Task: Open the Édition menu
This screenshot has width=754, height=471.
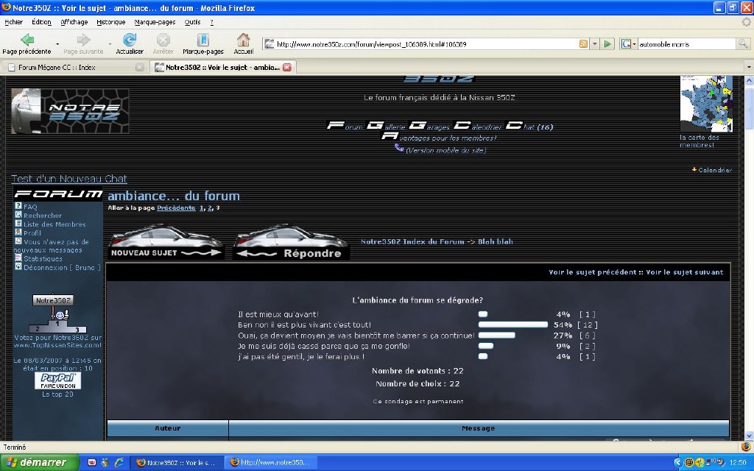Action: 41,22
